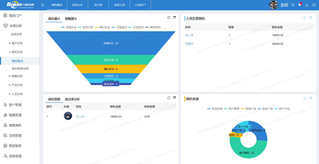Collapse the 商机分析 tree node
This screenshot has width=319, height=164.
point(10,52)
